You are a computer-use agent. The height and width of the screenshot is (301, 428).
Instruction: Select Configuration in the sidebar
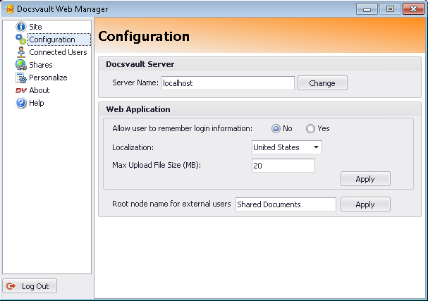point(59,39)
